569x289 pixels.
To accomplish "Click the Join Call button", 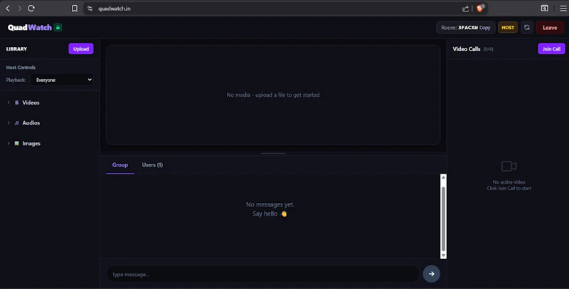I will point(551,48).
